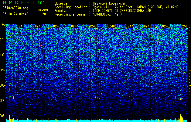Click the HROFFT 1.0.0 title text
Viewport: 191px width, 122px height.
(x=24, y=2)
